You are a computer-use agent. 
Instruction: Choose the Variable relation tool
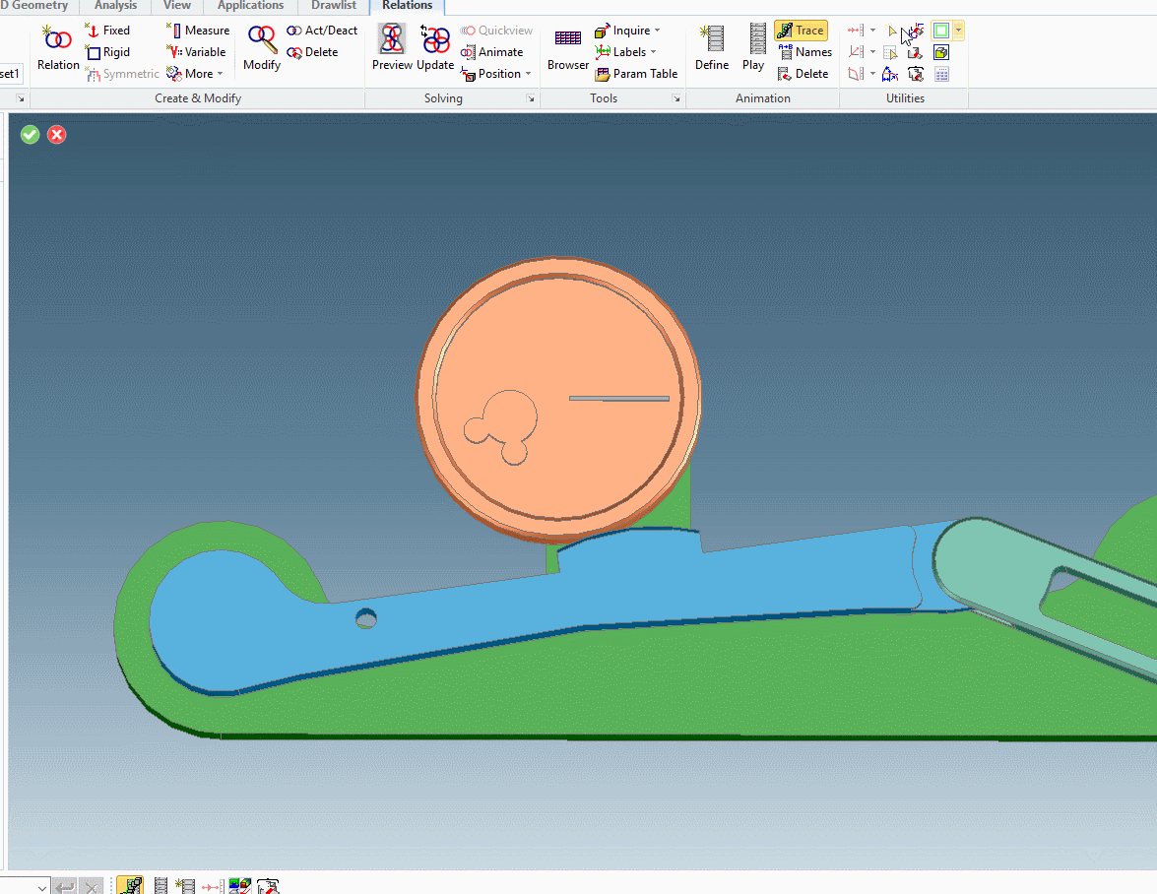point(196,52)
